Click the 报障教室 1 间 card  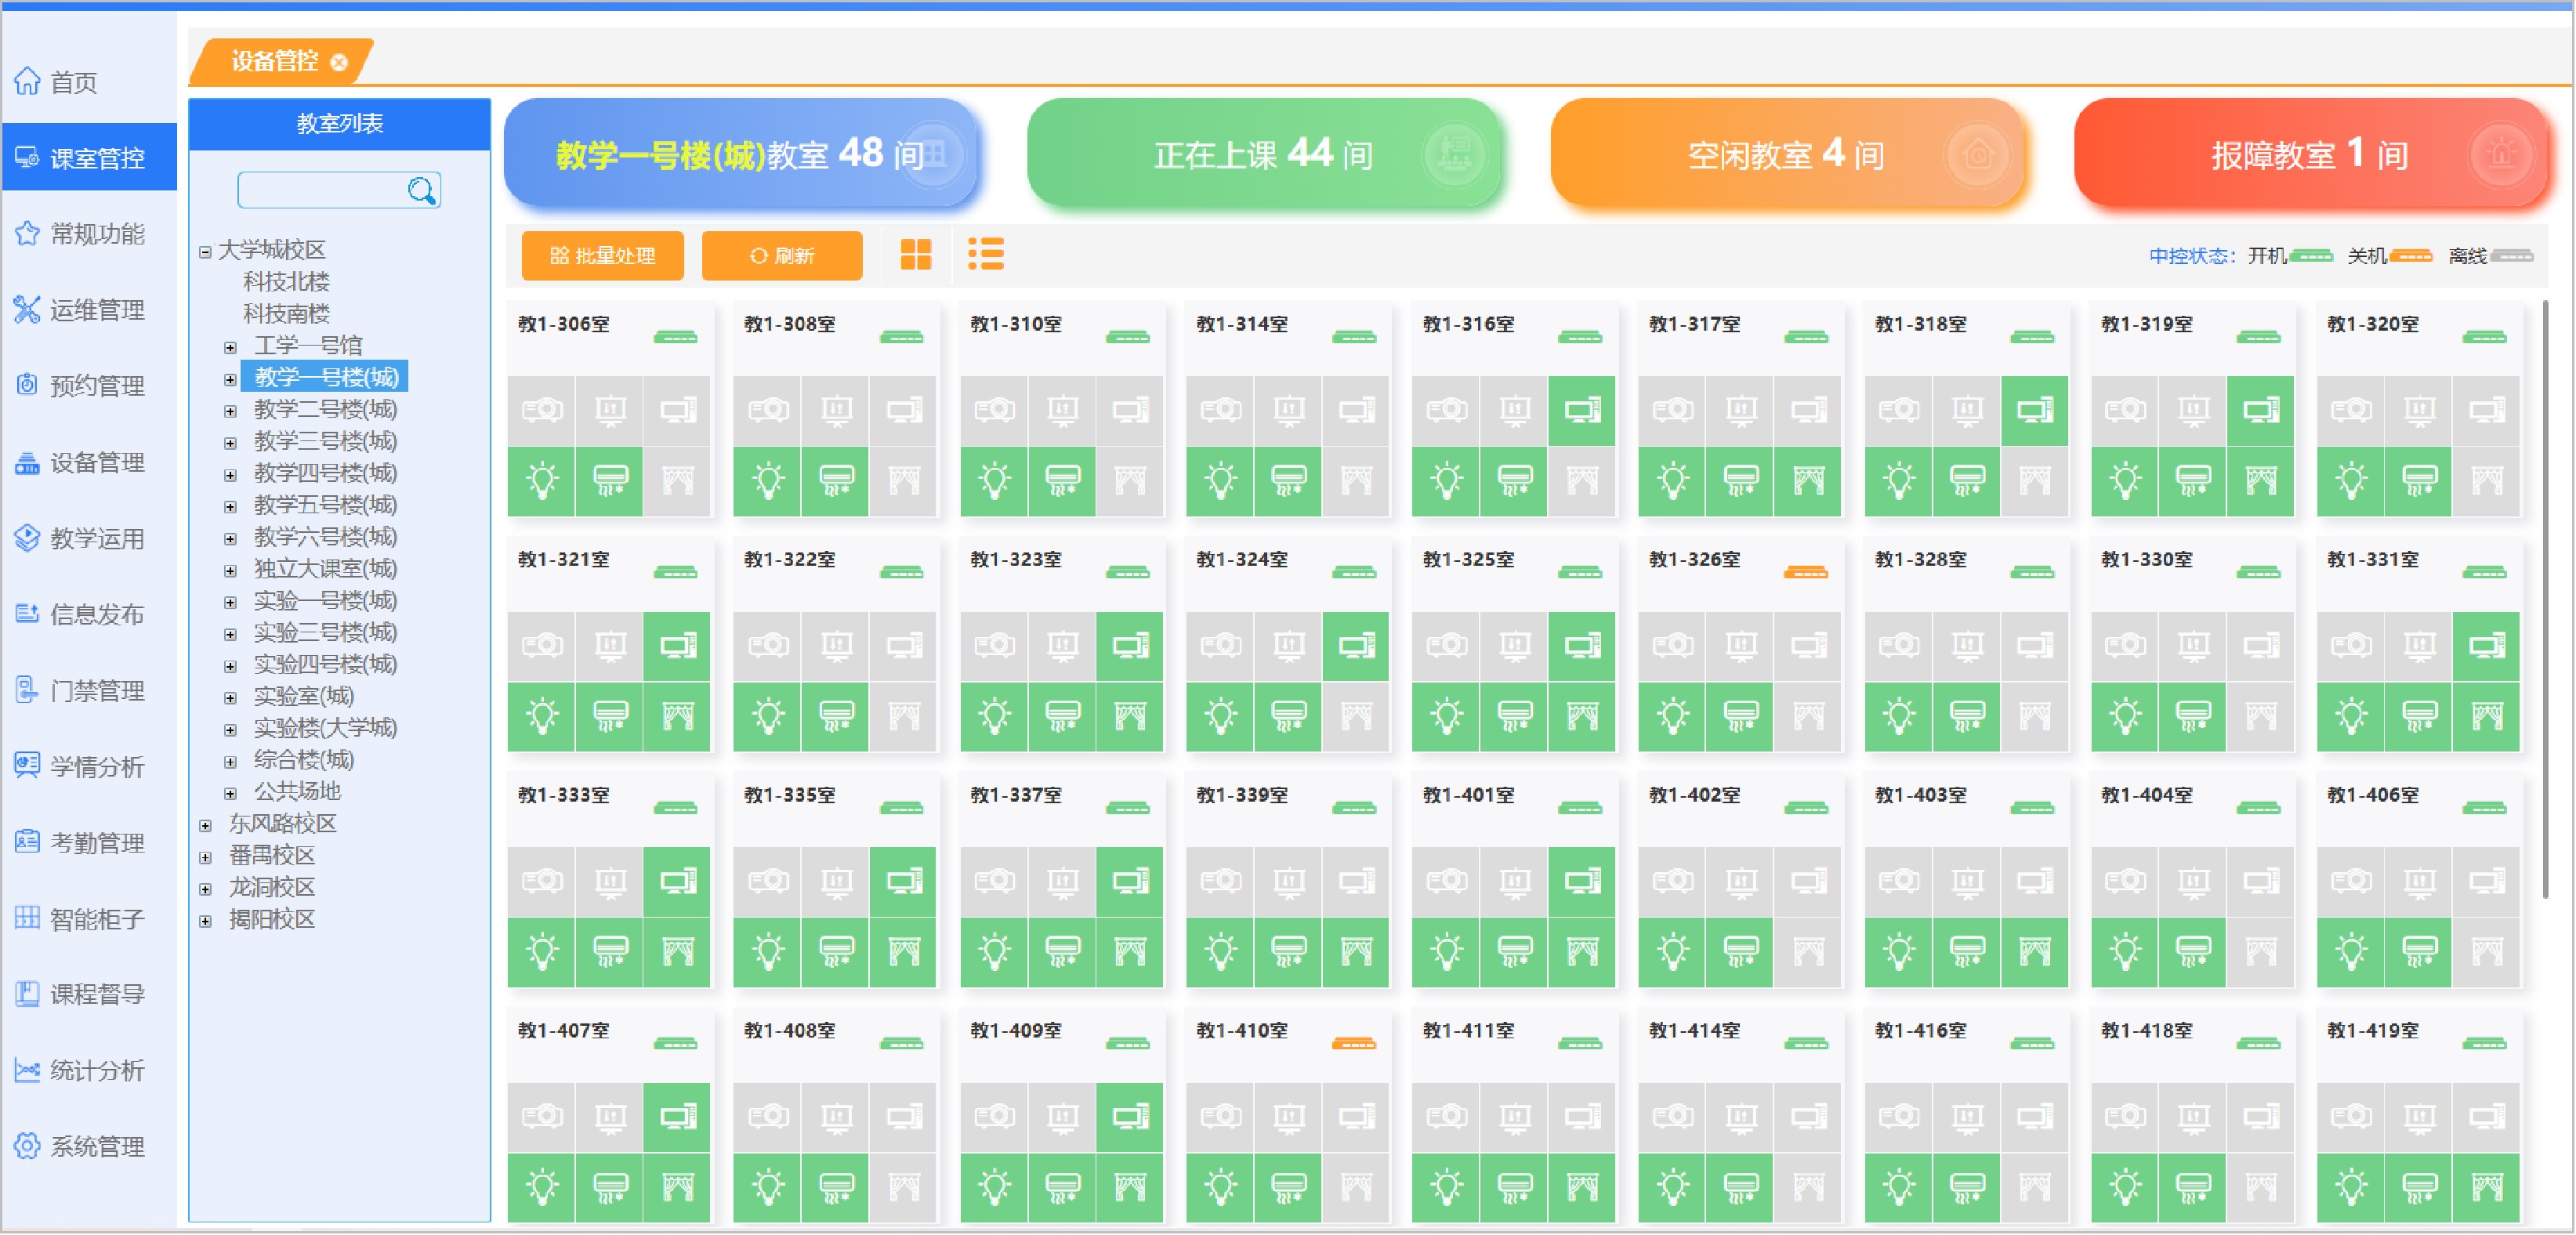[2311, 153]
